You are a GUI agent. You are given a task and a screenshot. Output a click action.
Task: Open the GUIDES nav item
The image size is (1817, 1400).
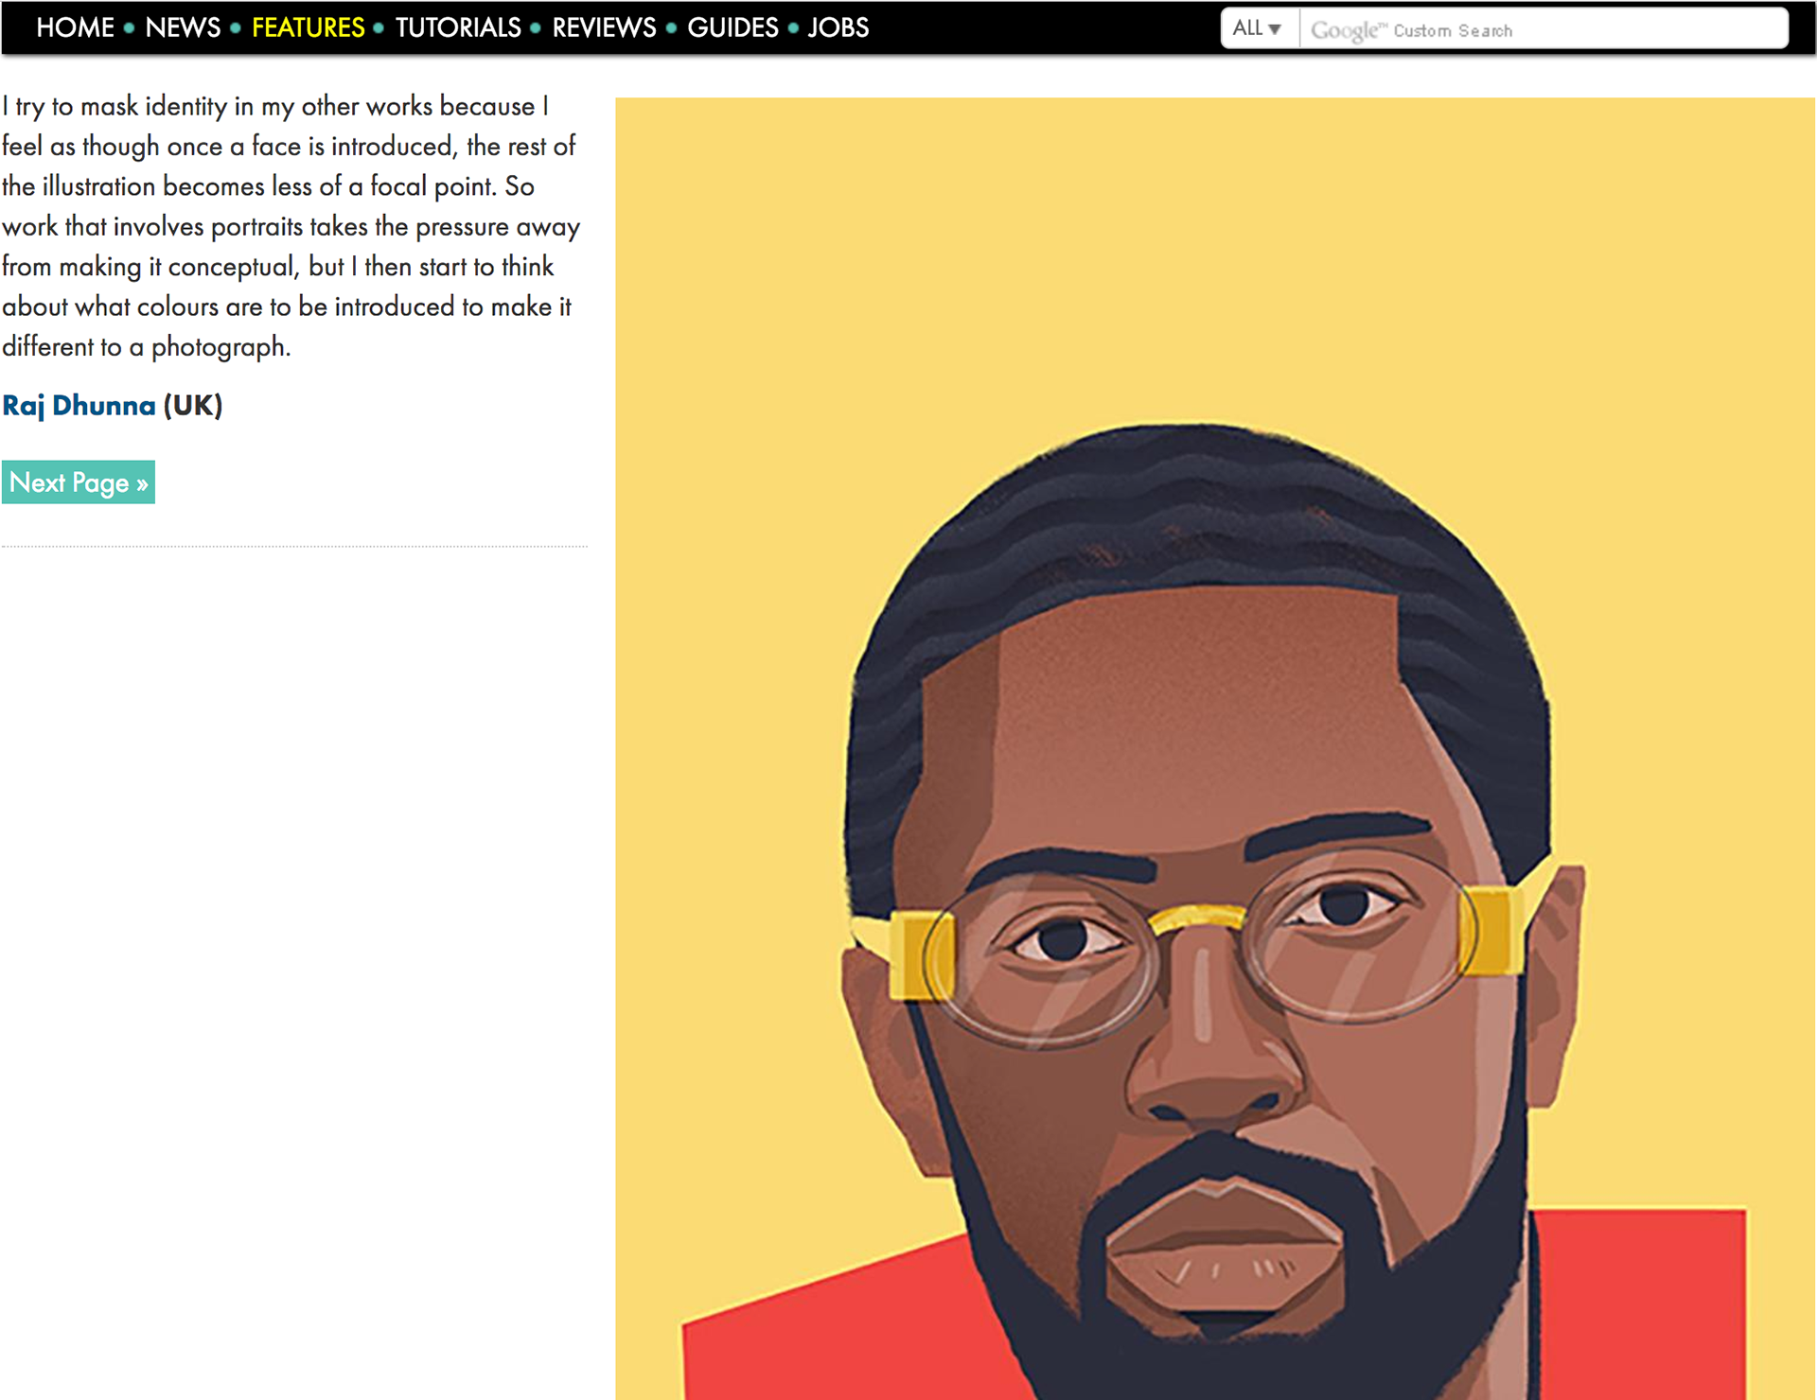(x=732, y=27)
